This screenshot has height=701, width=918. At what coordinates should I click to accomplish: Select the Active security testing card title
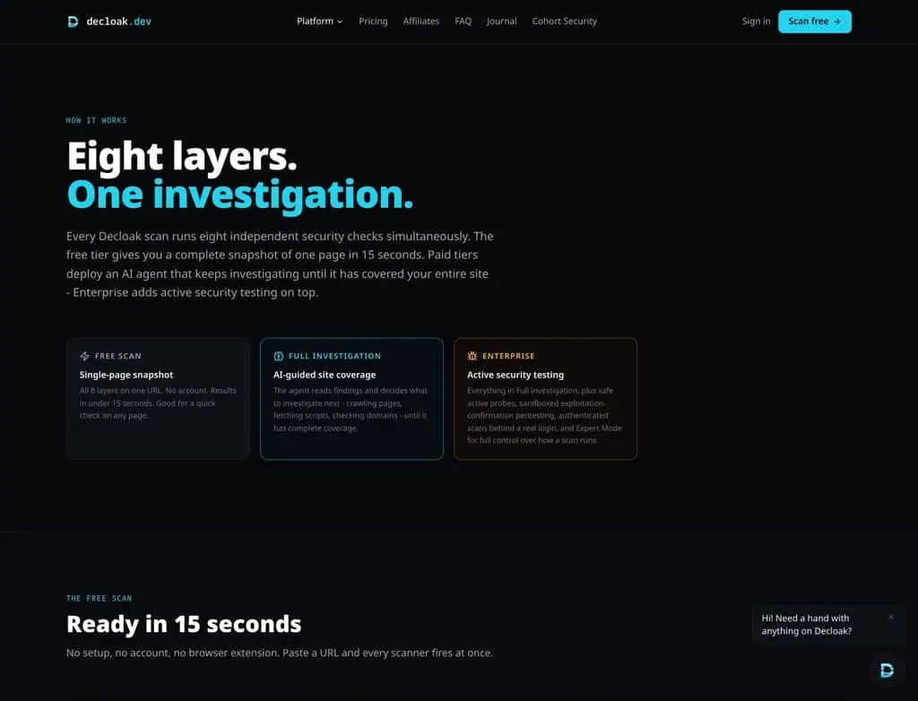point(515,375)
